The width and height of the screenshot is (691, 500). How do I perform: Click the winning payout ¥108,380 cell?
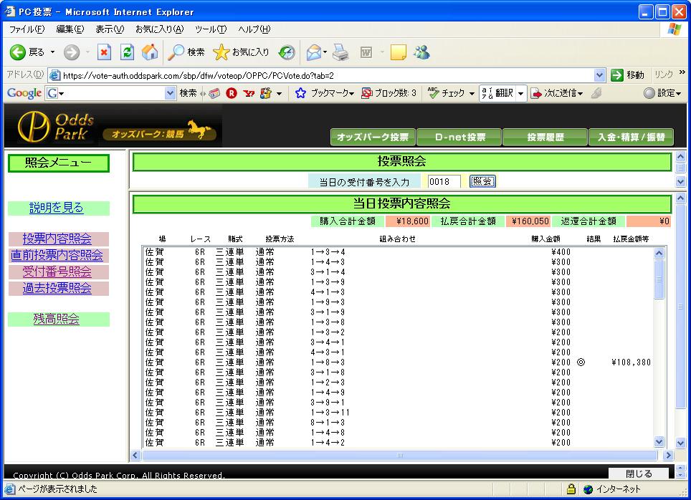(631, 362)
